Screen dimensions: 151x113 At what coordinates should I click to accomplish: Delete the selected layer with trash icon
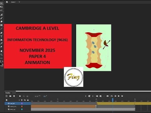coord(14,96)
